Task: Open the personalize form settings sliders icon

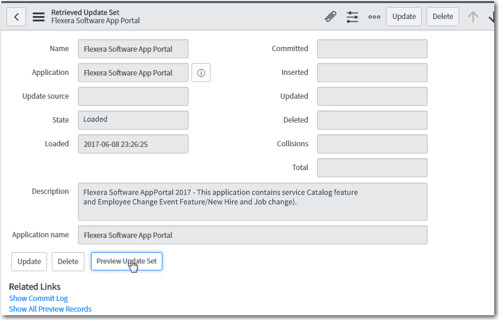Action: click(x=353, y=17)
